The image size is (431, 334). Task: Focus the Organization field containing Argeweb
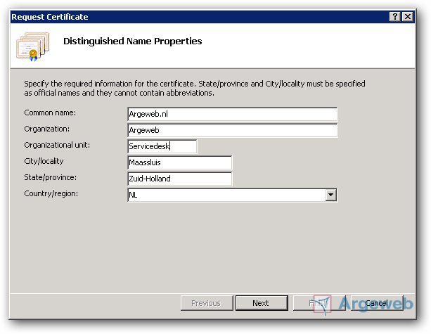[x=232, y=130]
